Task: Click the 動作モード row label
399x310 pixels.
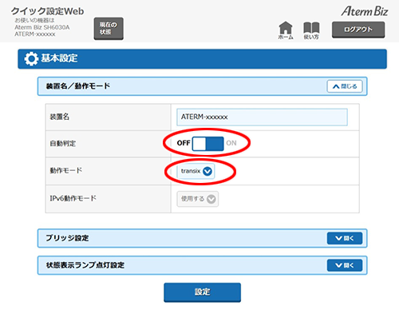Action: coord(66,170)
